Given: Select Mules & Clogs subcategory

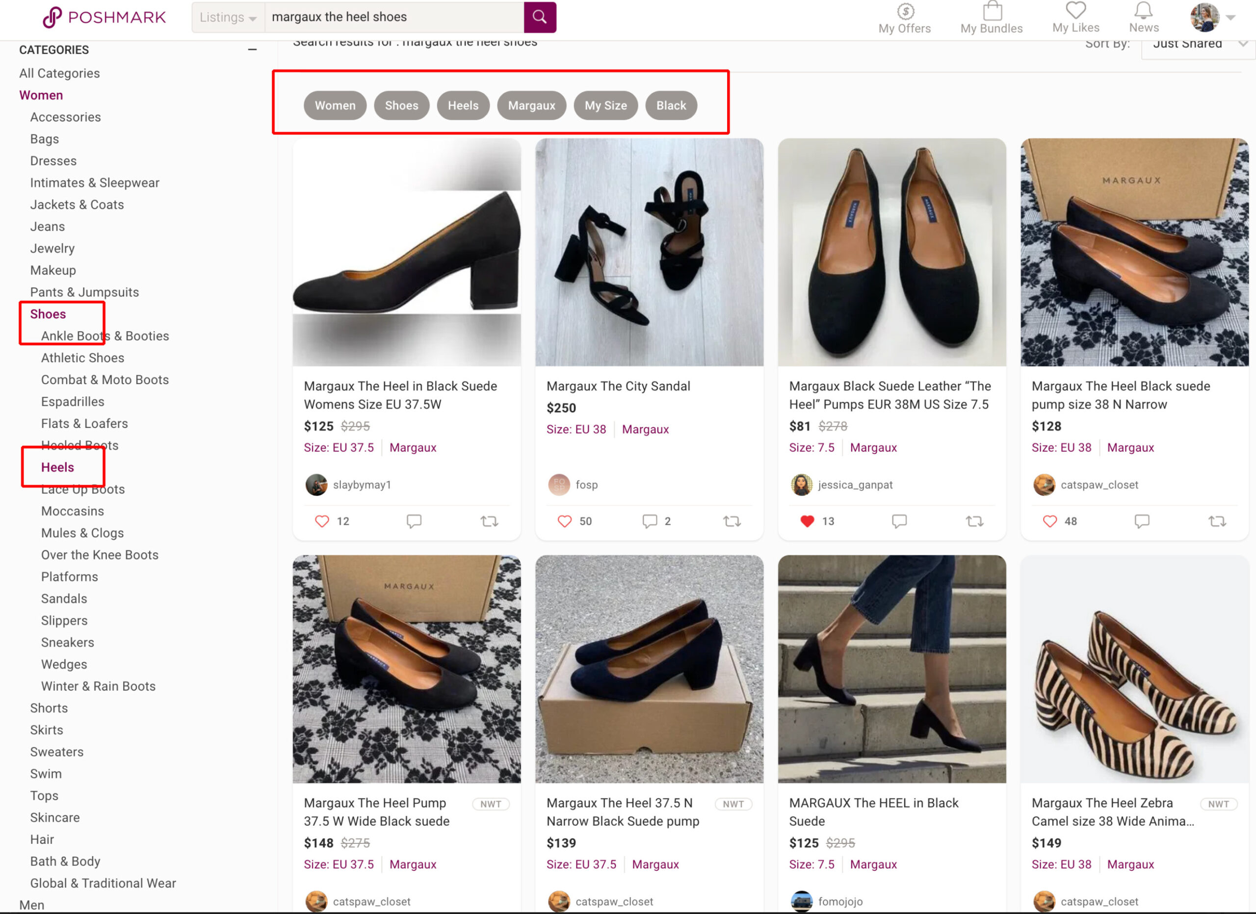Looking at the screenshot, I should (82, 533).
